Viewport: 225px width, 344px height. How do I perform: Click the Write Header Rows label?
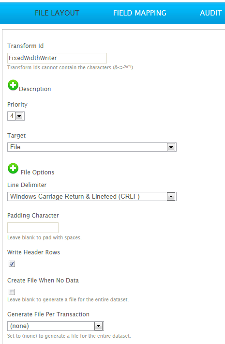33,252
